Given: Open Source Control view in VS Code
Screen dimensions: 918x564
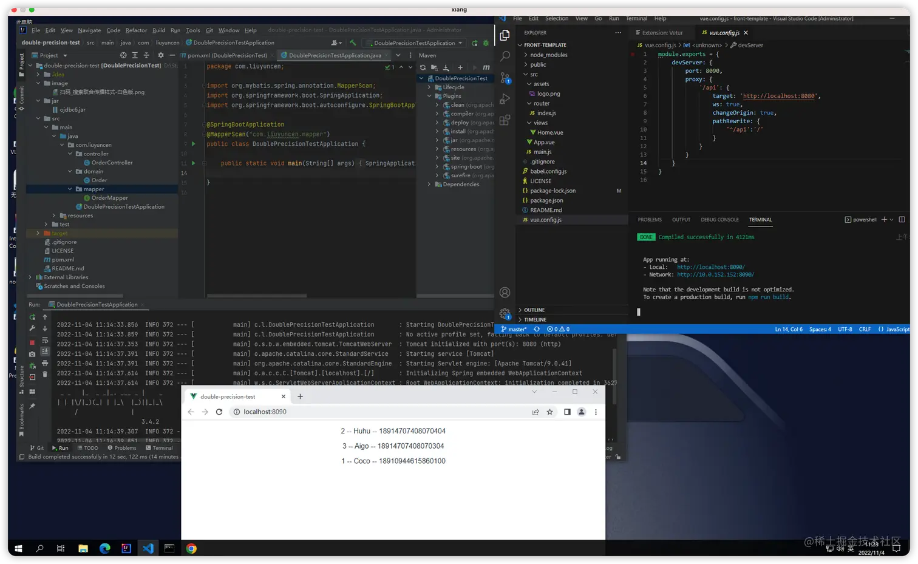Looking at the screenshot, I should pos(505,77).
